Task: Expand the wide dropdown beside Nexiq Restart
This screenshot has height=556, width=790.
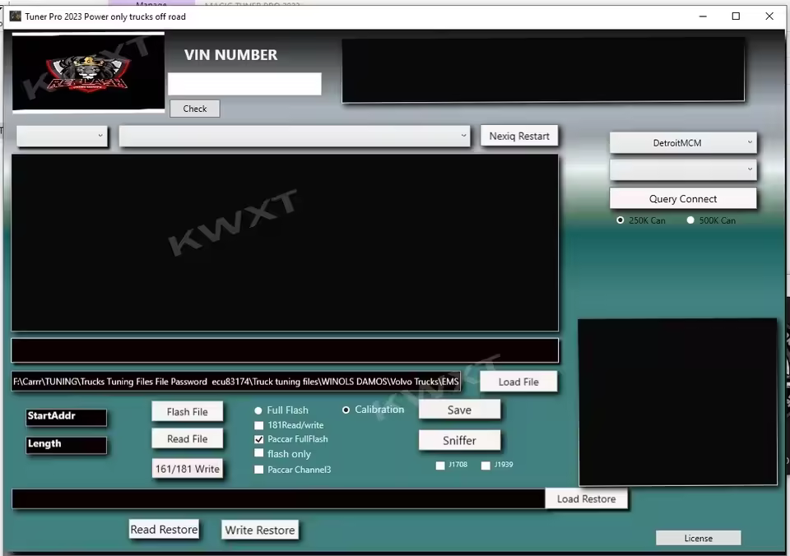Action: pos(294,137)
